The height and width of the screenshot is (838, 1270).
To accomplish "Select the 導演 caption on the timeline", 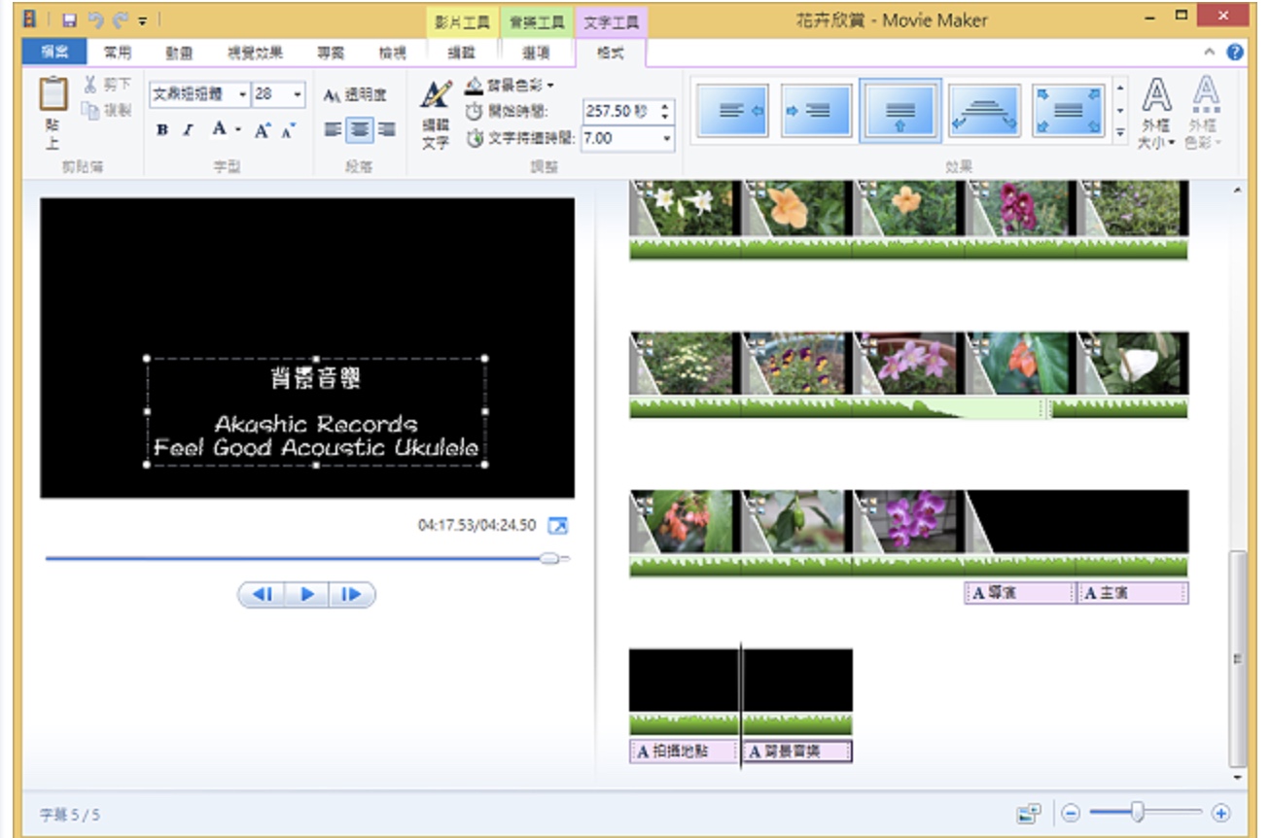I will 1020,593.
